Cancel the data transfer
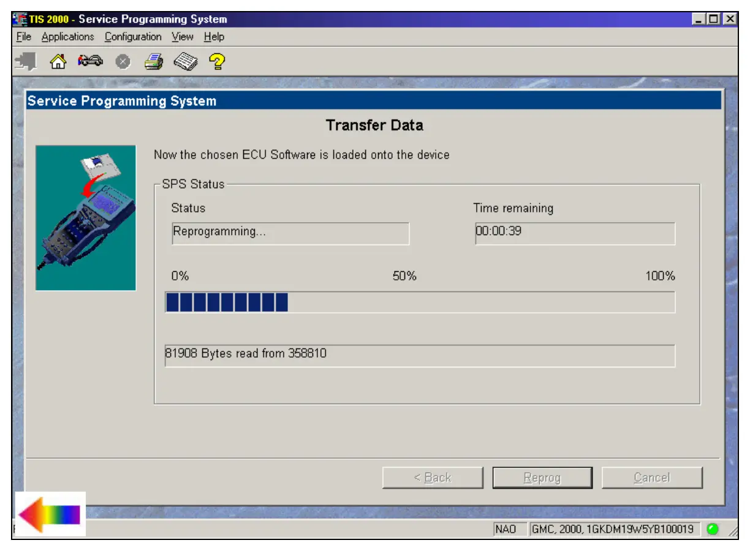This screenshot has height=551, width=750. [x=652, y=478]
